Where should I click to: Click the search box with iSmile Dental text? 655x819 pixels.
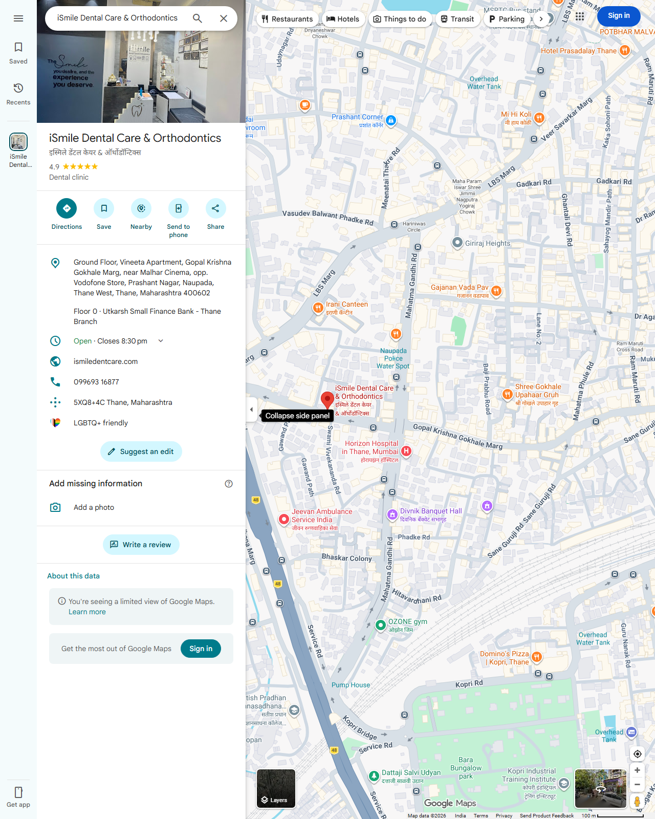coord(117,18)
